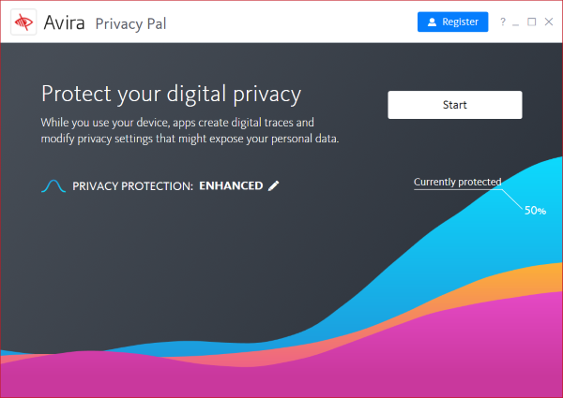Click the Avira red eye logo icon
The width and height of the screenshot is (563, 398).
point(23,22)
